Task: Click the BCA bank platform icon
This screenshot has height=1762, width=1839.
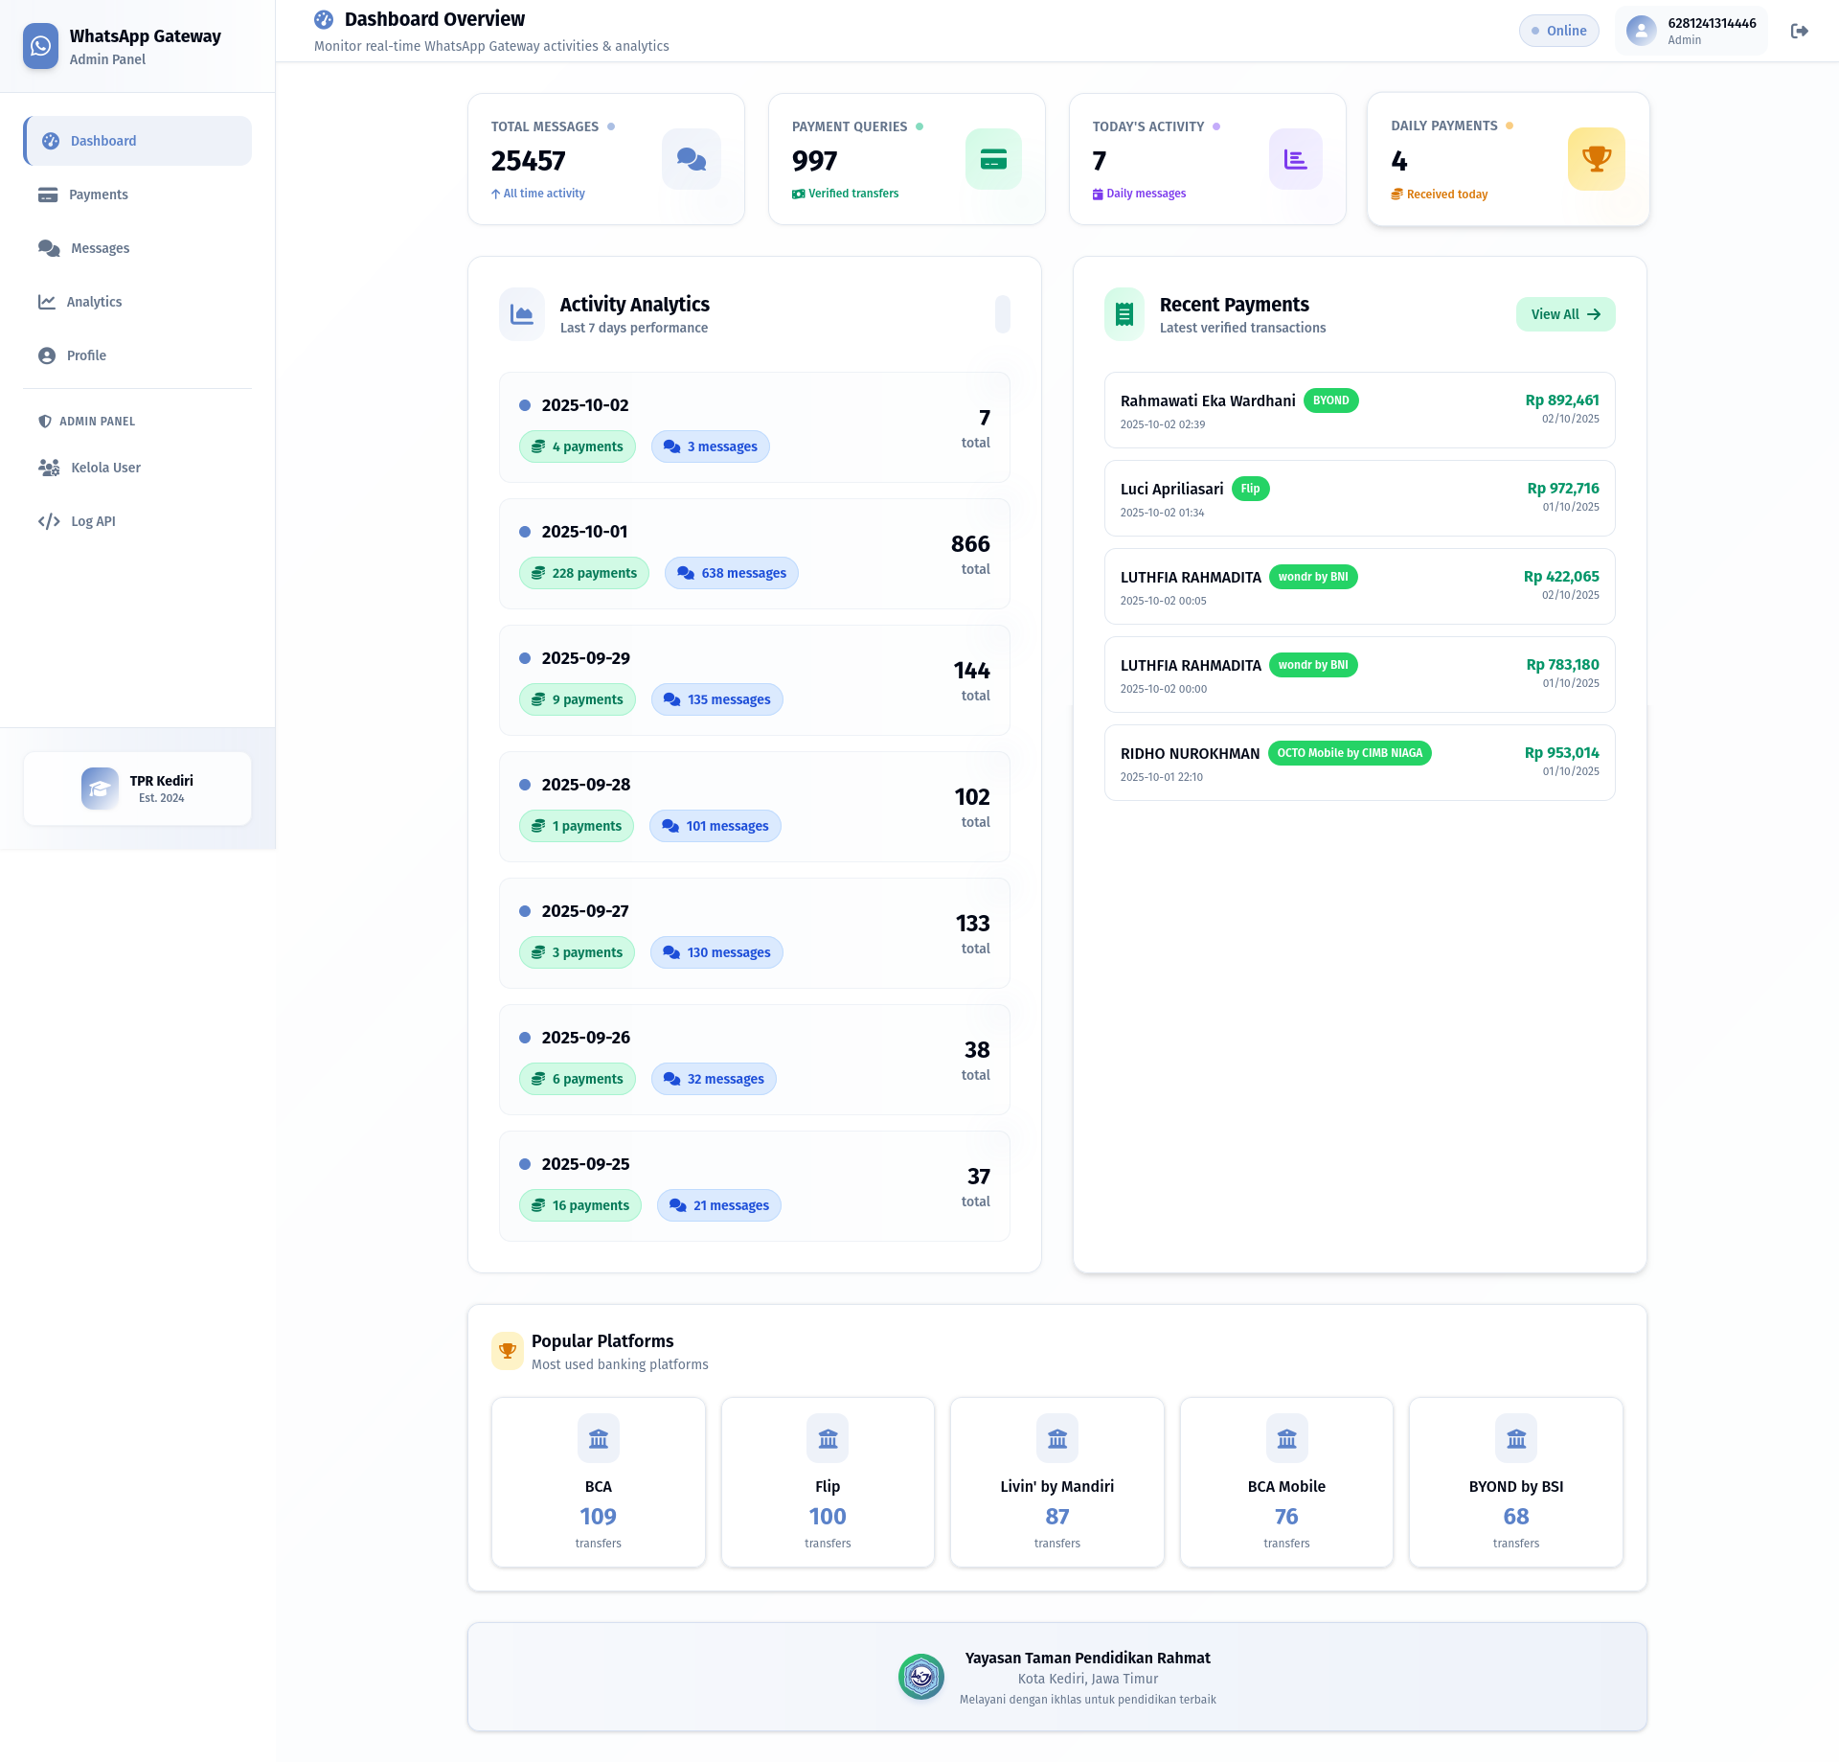Action: 599,1438
